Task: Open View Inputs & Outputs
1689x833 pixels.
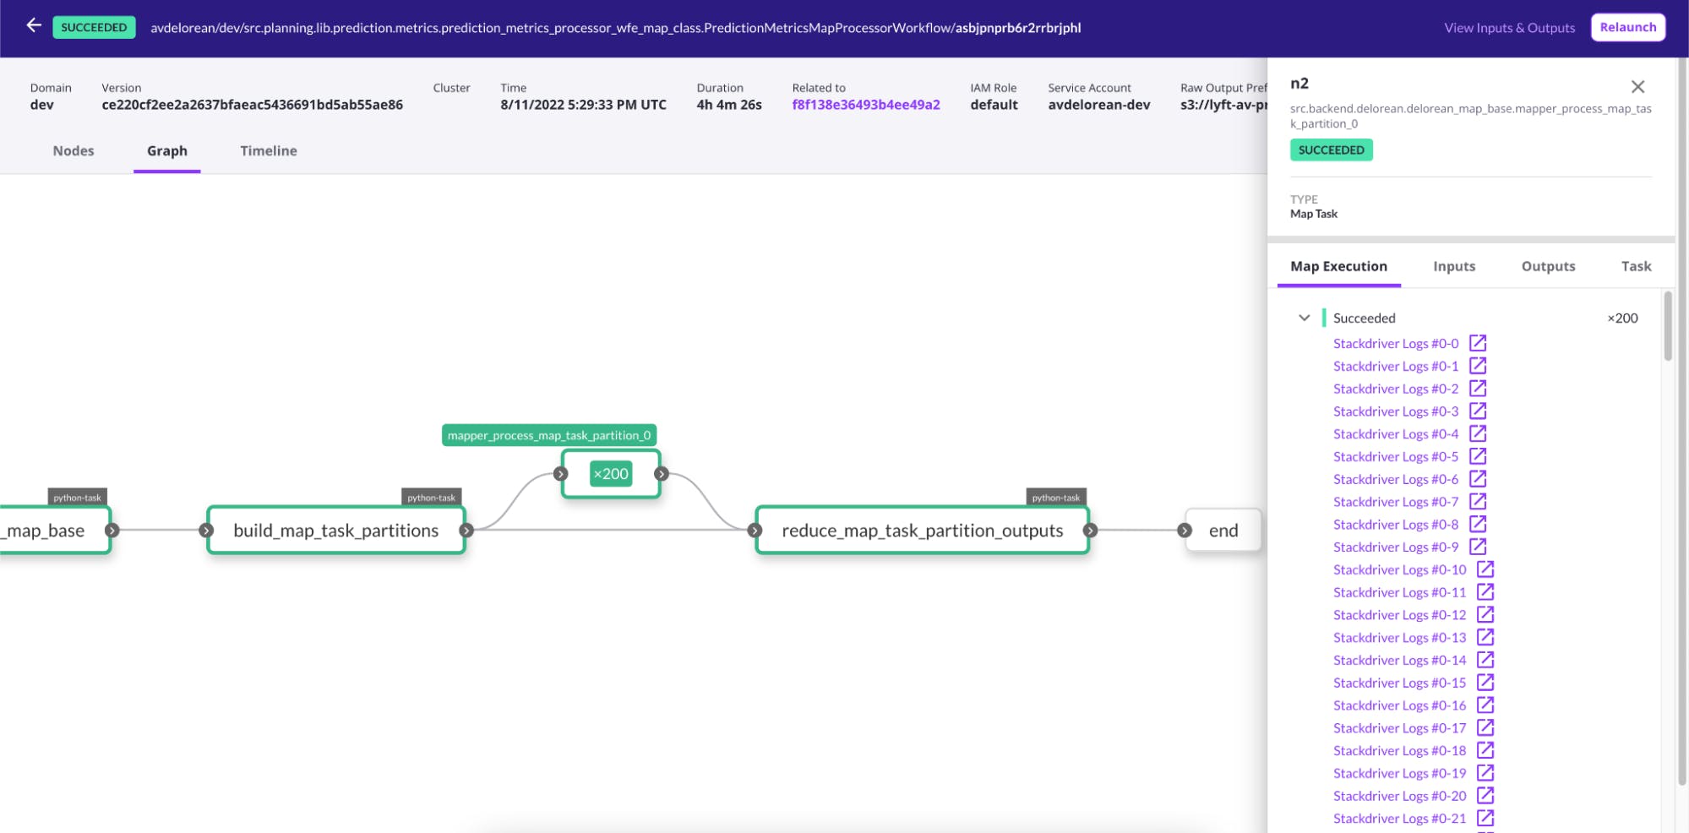Action: pyautogui.click(x=1509, y=26)
